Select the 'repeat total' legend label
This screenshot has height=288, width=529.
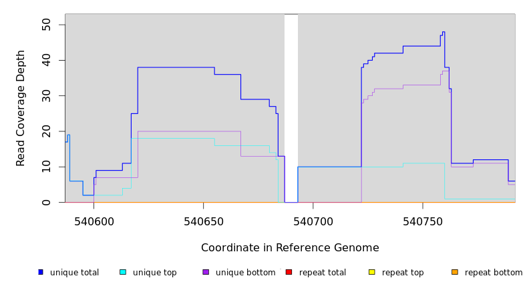[x=323, y=273]
